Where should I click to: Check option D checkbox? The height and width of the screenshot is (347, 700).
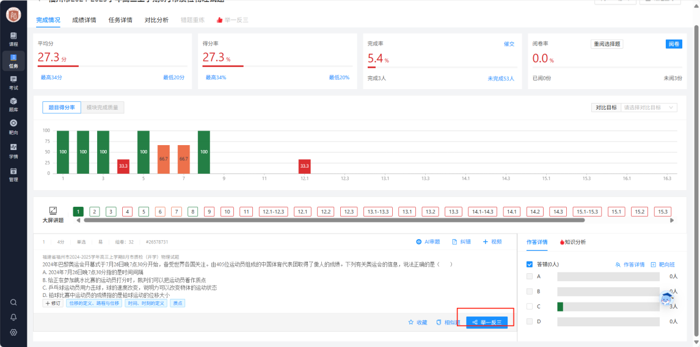[x=530, y=321]
